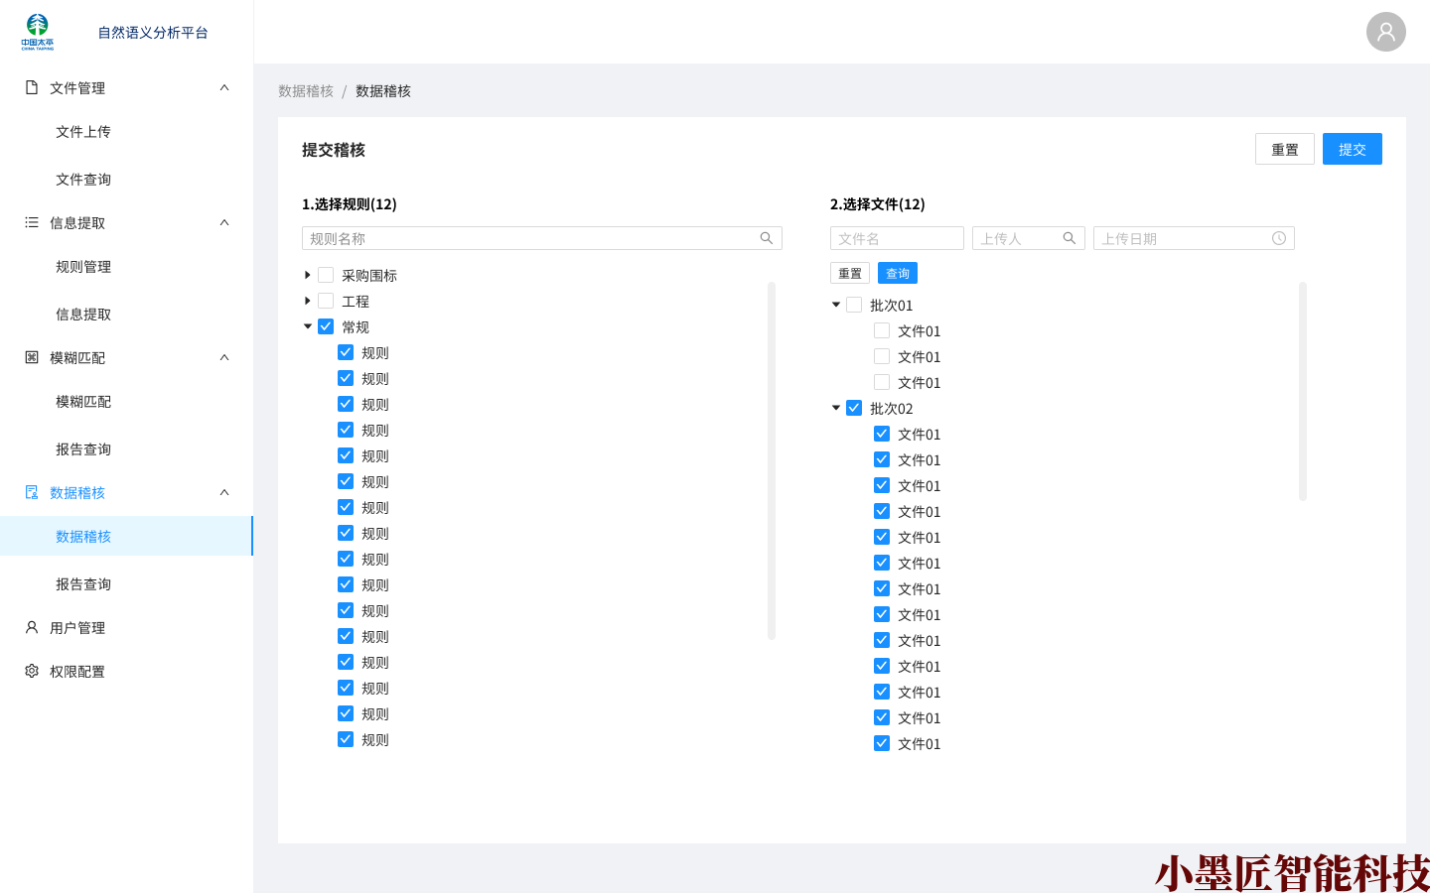Screen dimensions: 1430x893
Task: Click the clock icon in upload date field
Action: click(1279, 238)
